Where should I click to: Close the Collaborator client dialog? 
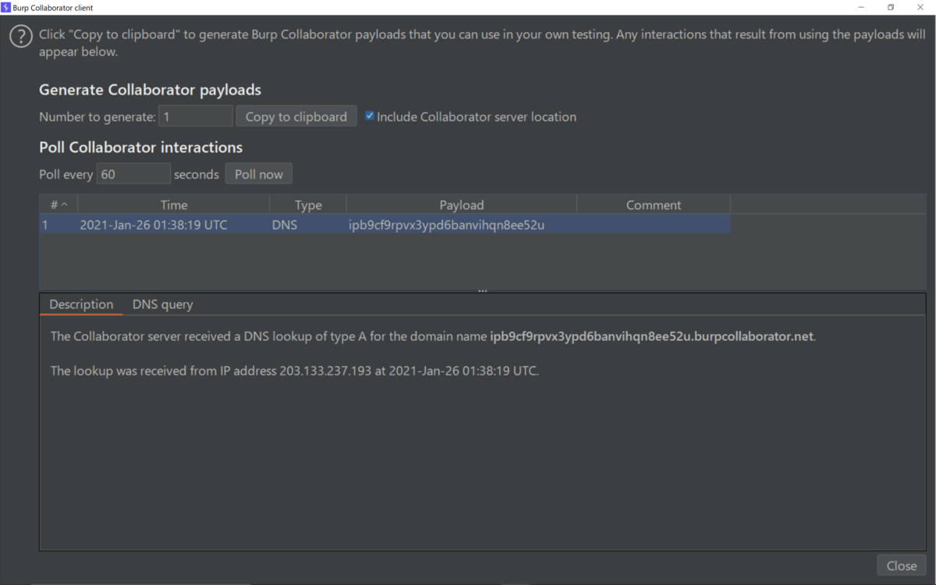coord(902,565)
